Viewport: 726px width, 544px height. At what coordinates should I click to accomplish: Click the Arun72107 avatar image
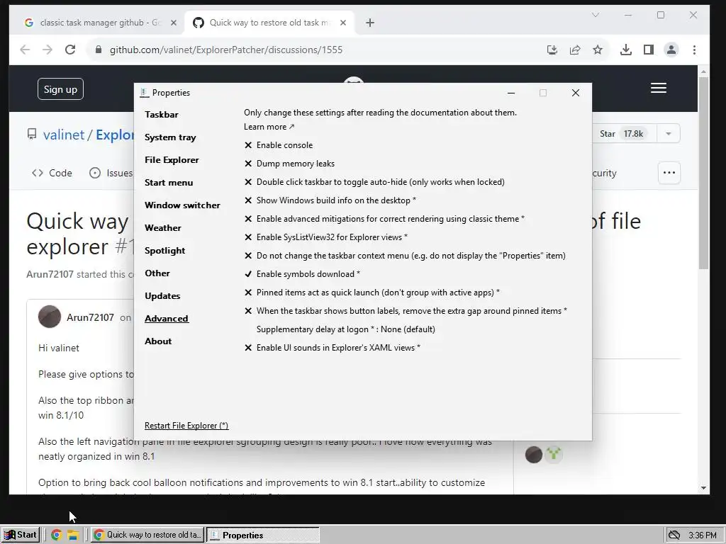tap(50, 317)
